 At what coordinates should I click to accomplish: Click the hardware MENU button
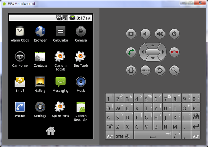pyautogui.click(x=146, y=70)
